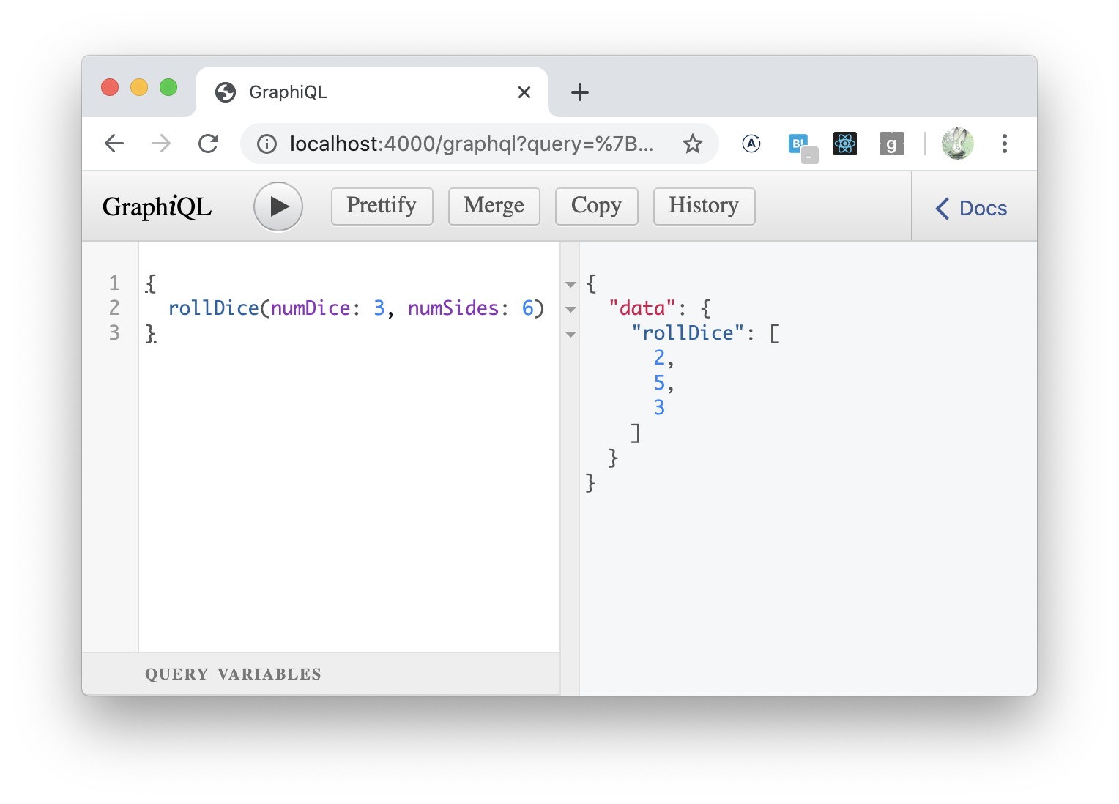Click the "rollDice" key in the result
This screenshot has height=804, width=1119.
[x=688, y=333]
